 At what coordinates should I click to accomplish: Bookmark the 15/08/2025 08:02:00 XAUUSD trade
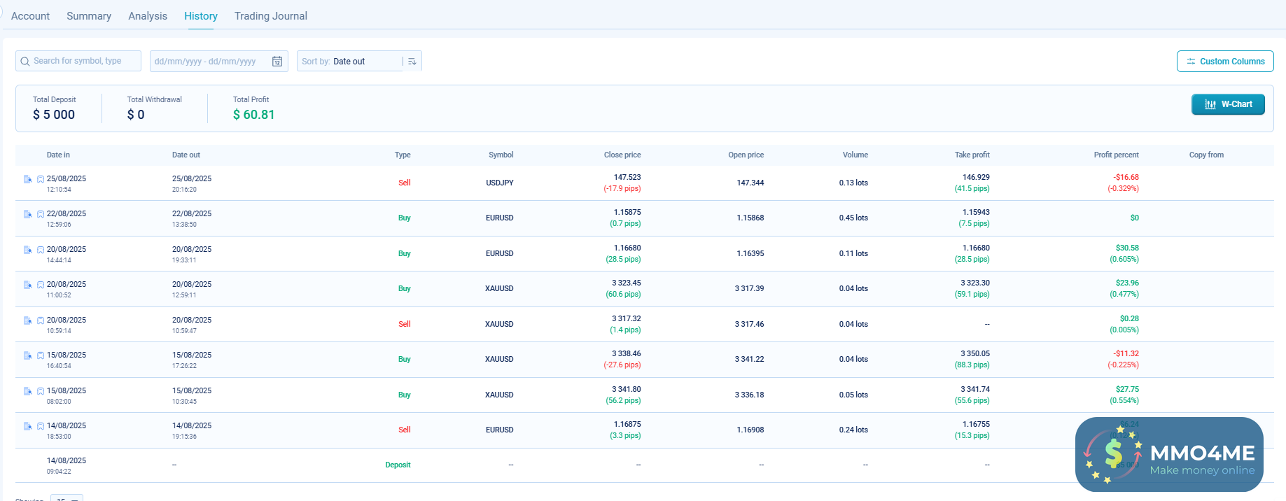pos(41,392)
